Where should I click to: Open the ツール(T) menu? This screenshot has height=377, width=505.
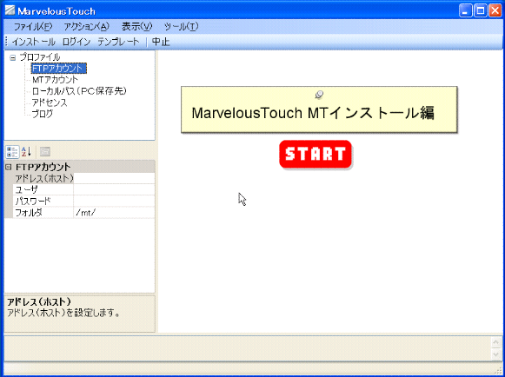pos(181,26)
